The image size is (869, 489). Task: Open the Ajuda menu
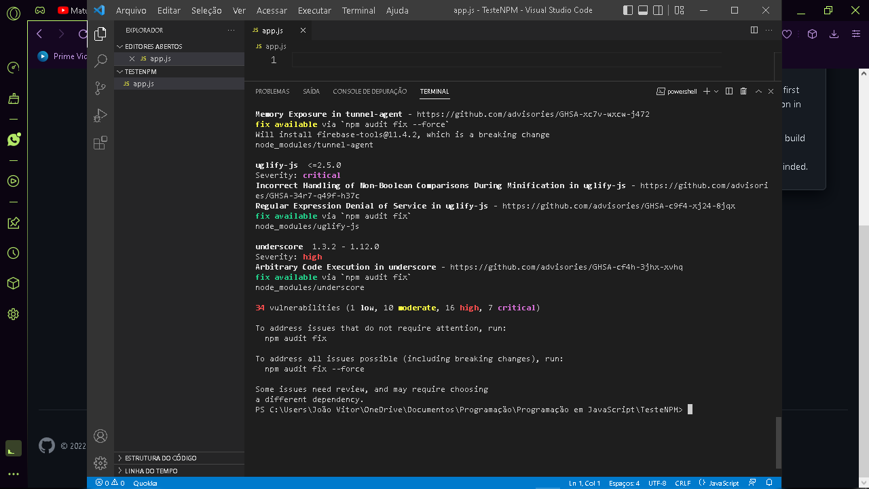tap(397, 10)
